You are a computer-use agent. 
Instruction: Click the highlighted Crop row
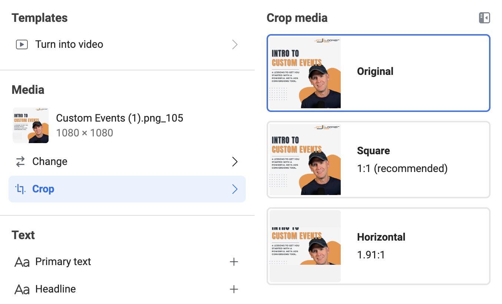pyautogui.click(x=127, y=189)
